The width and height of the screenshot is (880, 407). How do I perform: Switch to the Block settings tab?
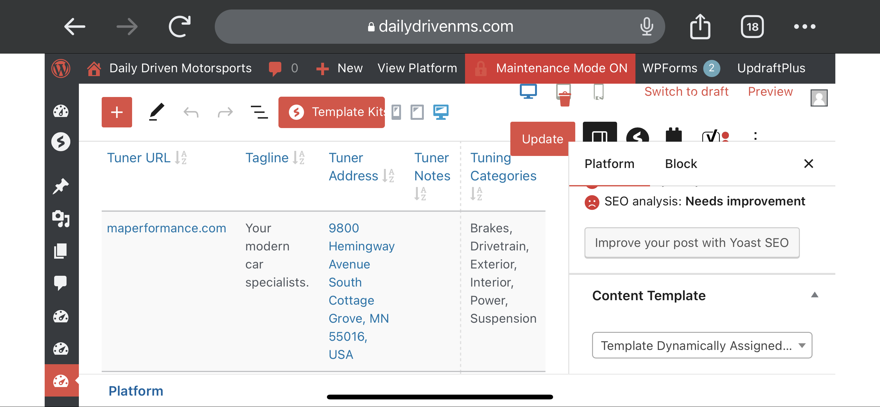coord(681,164)
